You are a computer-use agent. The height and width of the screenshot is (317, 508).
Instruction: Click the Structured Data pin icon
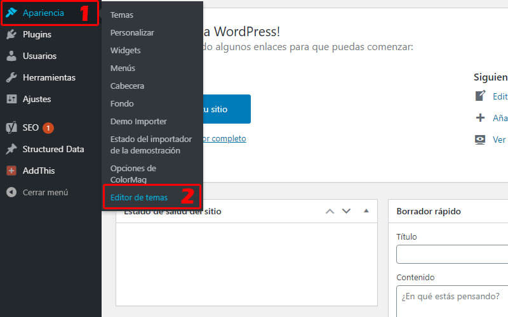tap(11, 149)
